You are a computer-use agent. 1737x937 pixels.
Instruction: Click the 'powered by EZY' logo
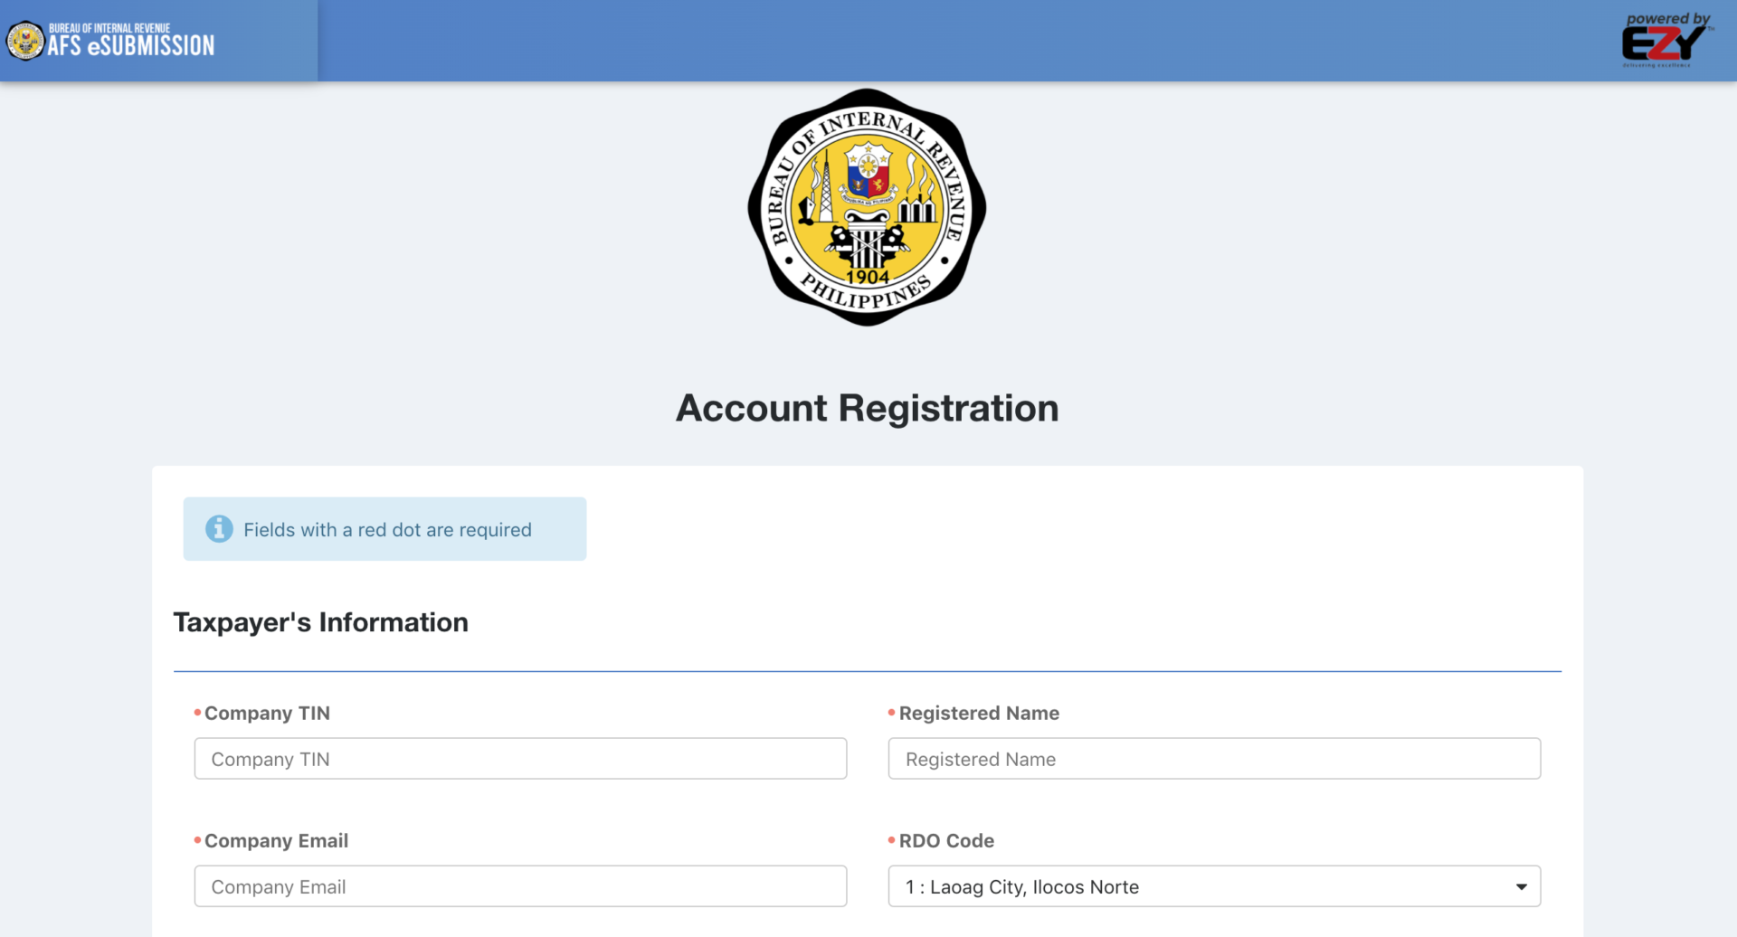coord(1666,39)
